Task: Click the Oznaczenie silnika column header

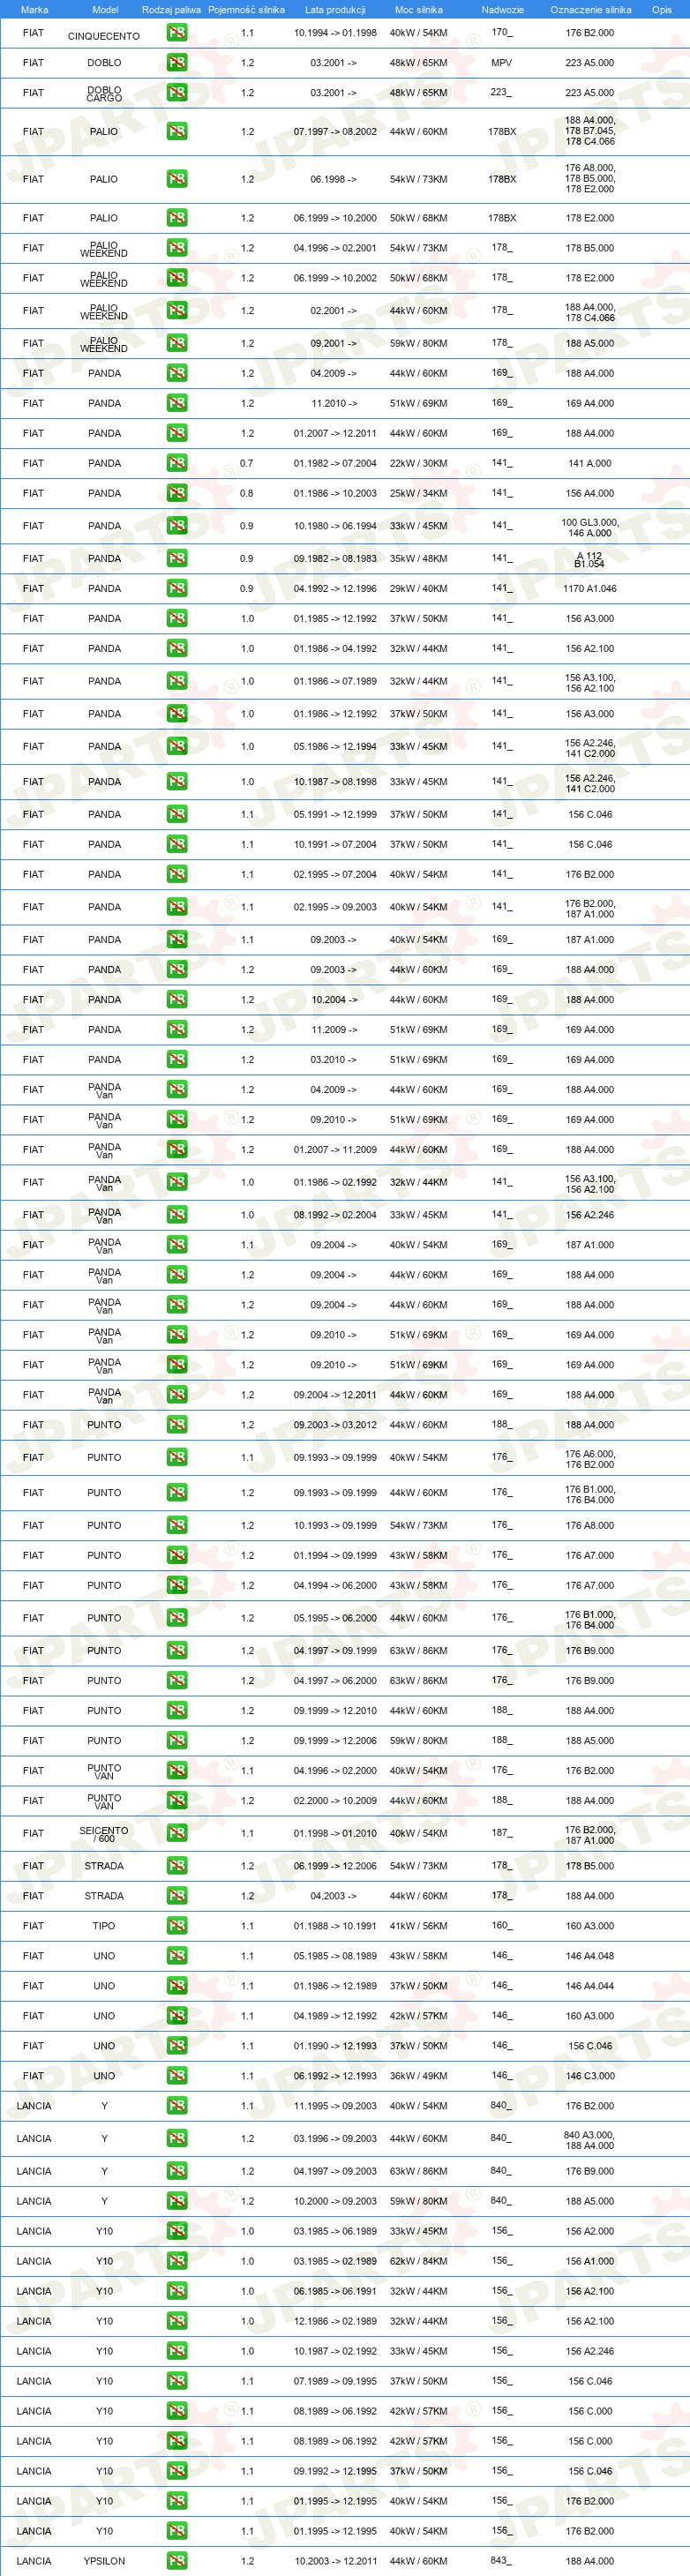Action: (x=590, y=9)
